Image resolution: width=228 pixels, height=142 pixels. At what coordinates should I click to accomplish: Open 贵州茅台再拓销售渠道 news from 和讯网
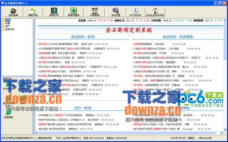(61, 76)
